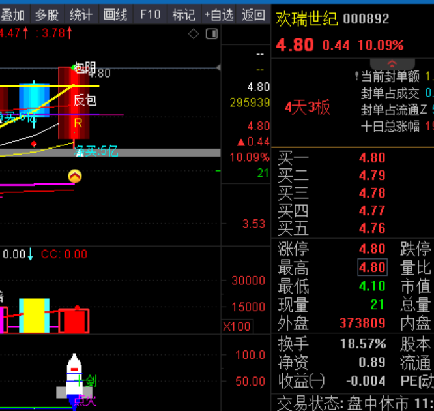Open the 叠加 overlay menu
Image resolution: width=434 pixels, height=411 pixels.
[13, 14]
